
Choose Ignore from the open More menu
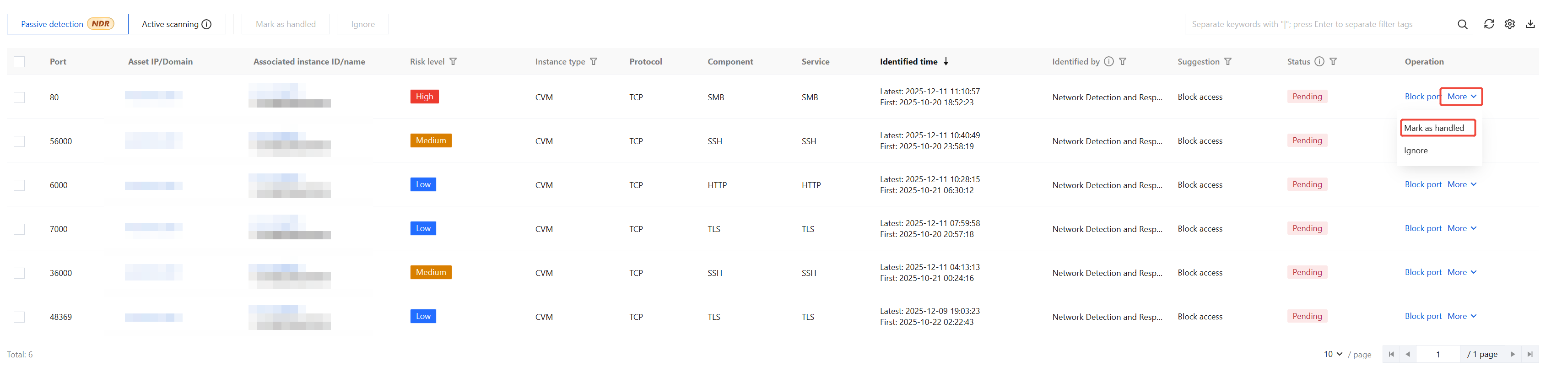(1416, 151)
